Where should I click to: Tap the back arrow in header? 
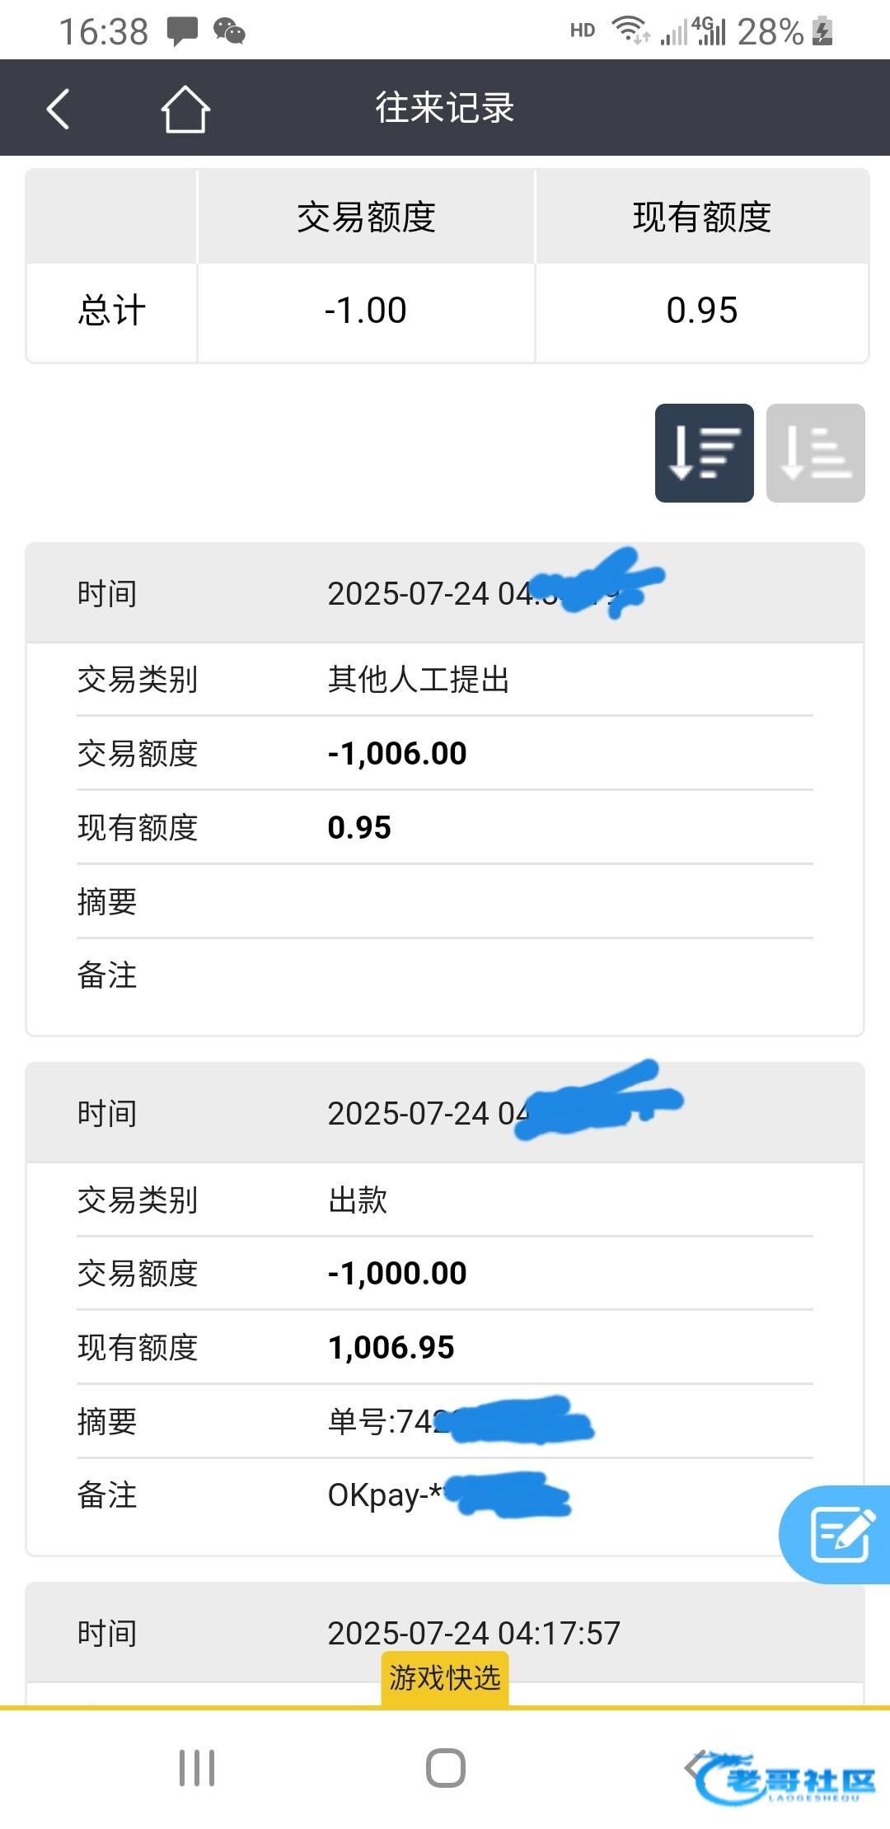58,109
